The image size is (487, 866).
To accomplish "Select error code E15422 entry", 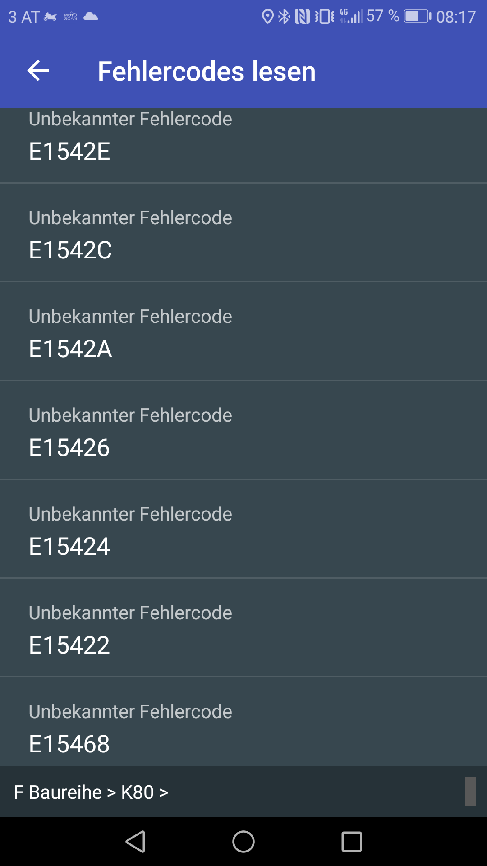I will click(243, 627).
